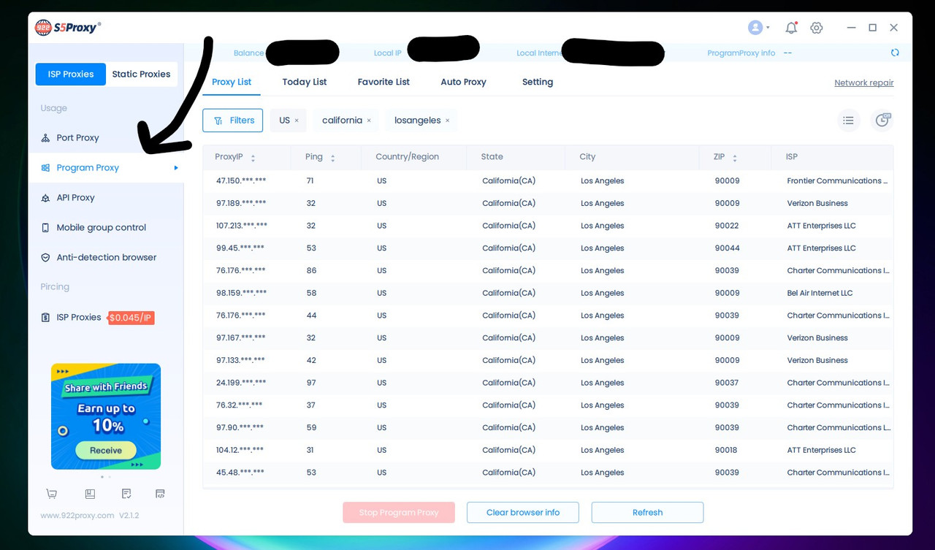Click Bel Air Internet LLC ISP cell
Screen dimensions: 935x550
tap(820, 293)
